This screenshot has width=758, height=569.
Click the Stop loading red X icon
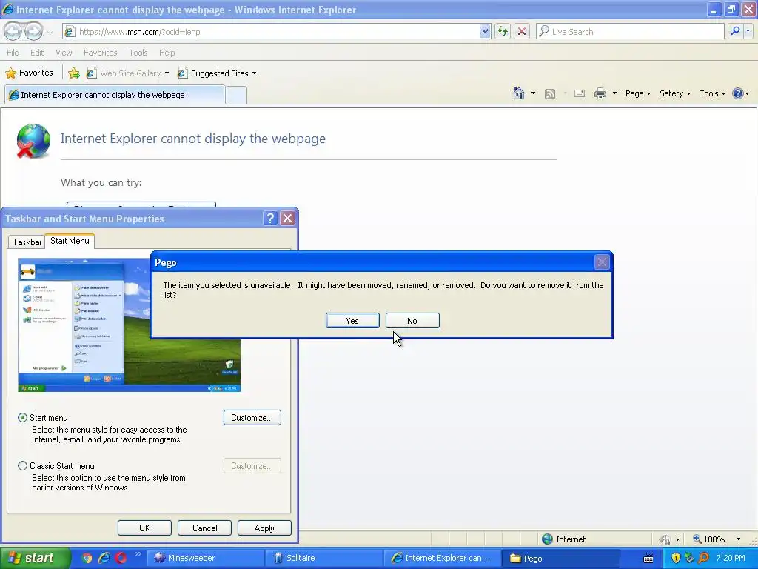tap(522, 31)
